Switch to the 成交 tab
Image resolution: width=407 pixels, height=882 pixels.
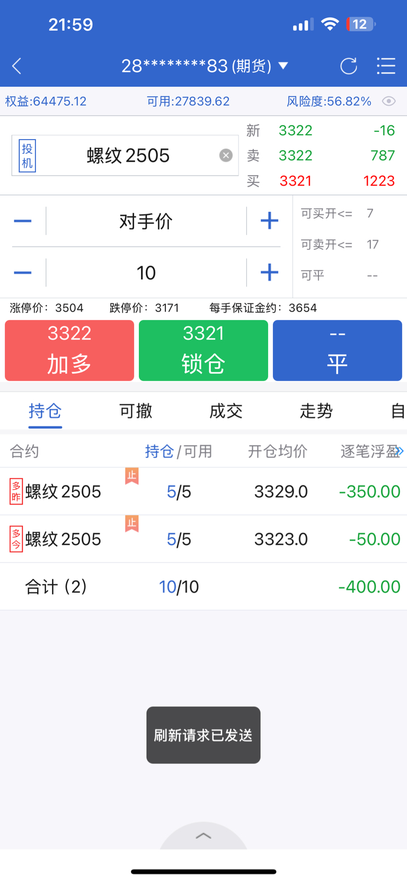pyautogui.click(x=226, y=411)
